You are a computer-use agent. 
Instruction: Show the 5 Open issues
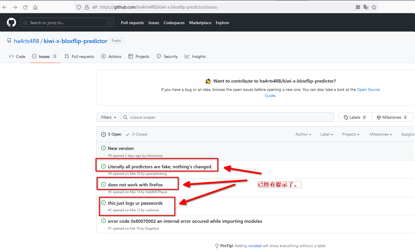[111, 134]
